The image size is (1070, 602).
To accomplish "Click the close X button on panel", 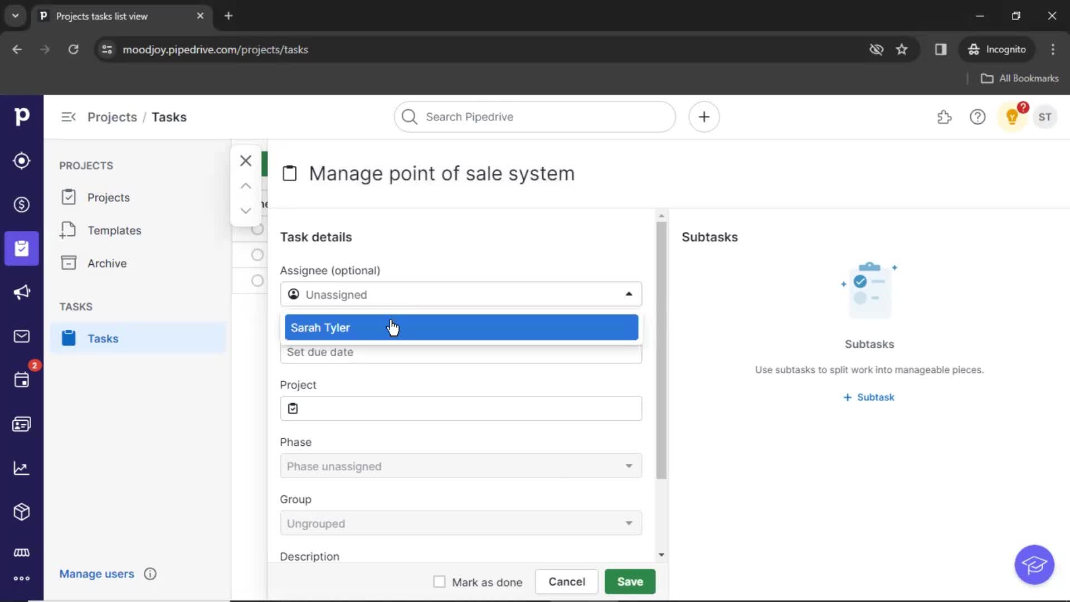I will tap(245, 160).
